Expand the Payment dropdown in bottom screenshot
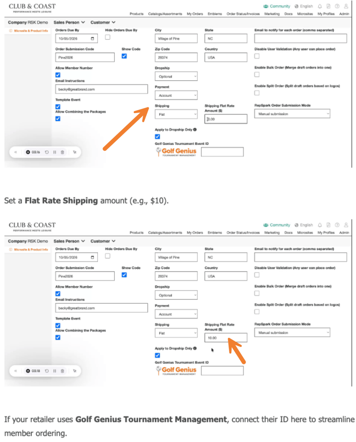 tap(176, 314)
